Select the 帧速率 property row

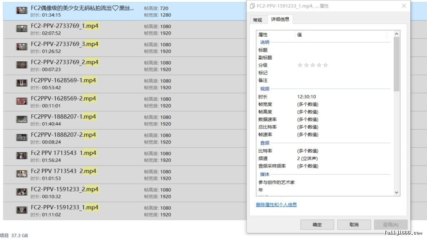click(x=324, y=135)
